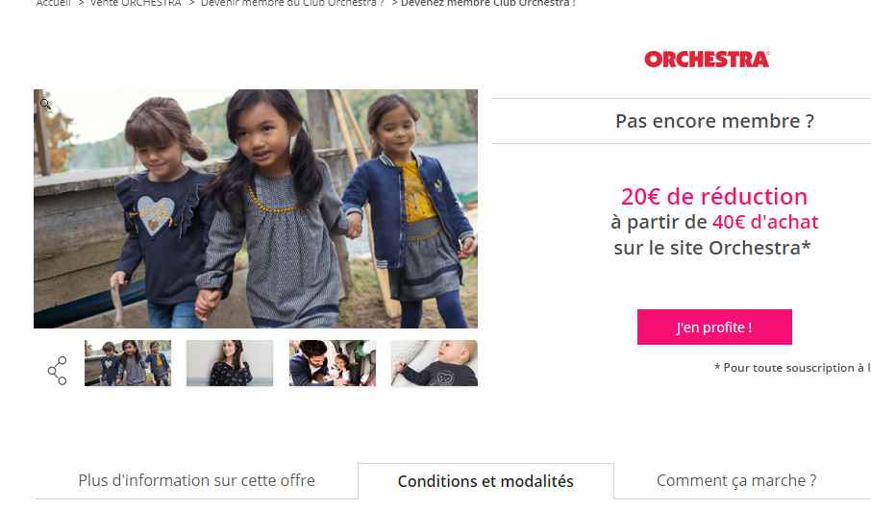The height and width of the screenshot is (510, 871).
Task: Click the share icon below the photo
Action: (58, 370)
